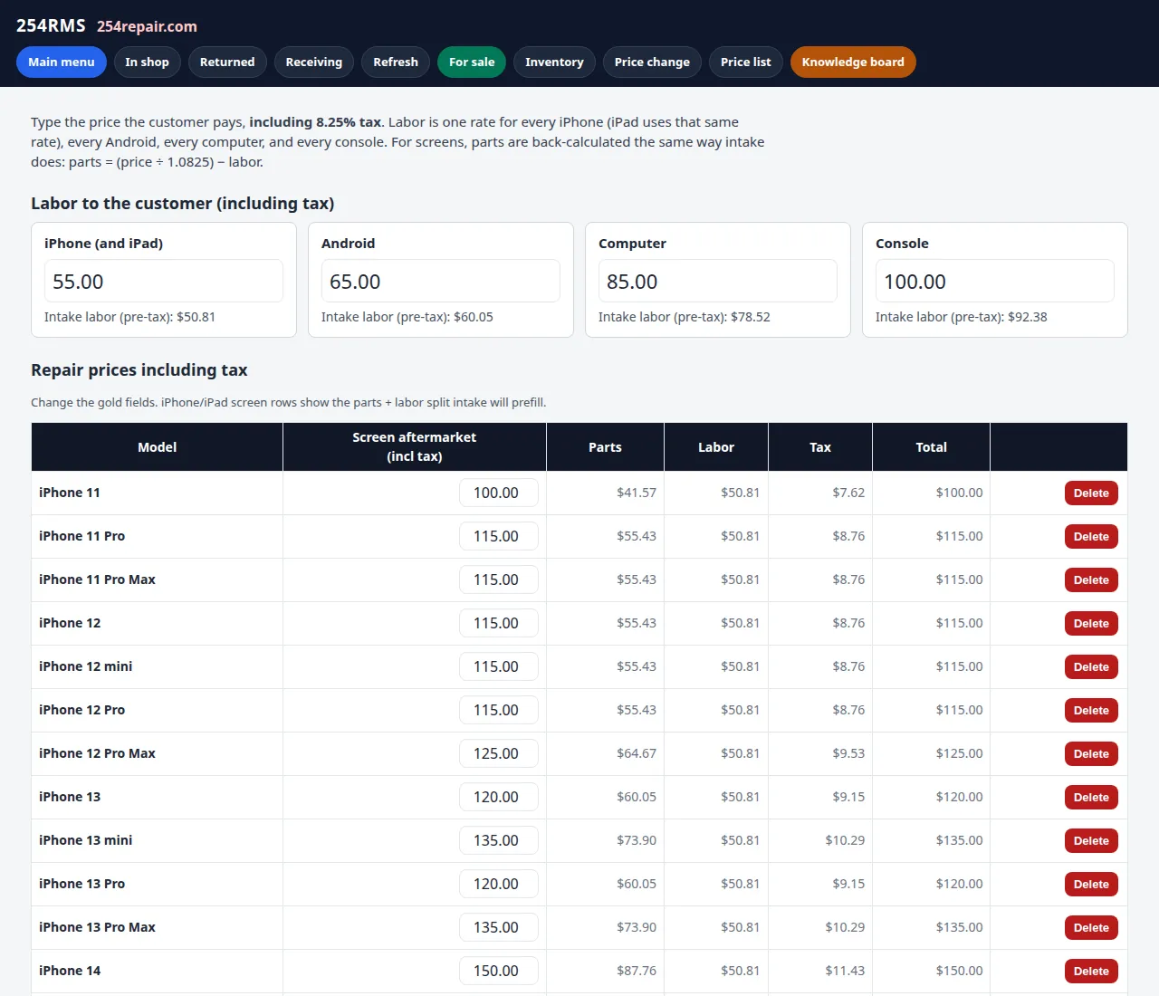This screenshot has height=996, width=1159.
Task: Edit the Computer labor rate field
Action: [x=718, y=281]
